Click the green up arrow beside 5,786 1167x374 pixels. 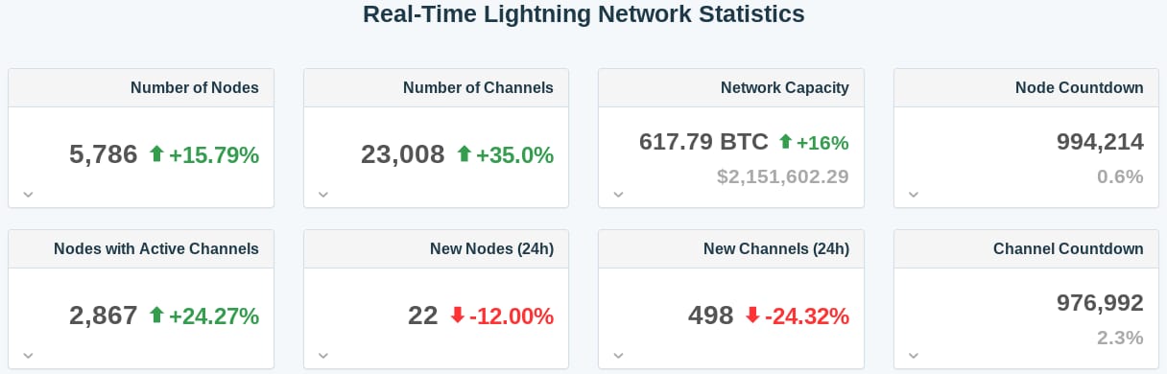click(157, 153)
